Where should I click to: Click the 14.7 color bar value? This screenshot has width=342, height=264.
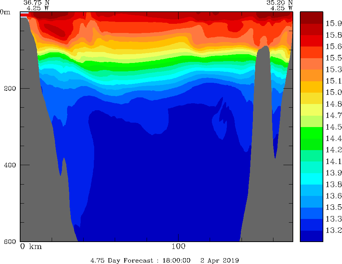[334, 115]
